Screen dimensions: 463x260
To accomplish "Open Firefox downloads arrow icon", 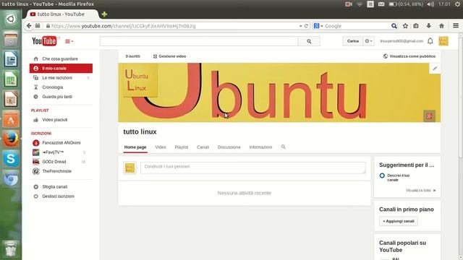I will coord(428,26).
